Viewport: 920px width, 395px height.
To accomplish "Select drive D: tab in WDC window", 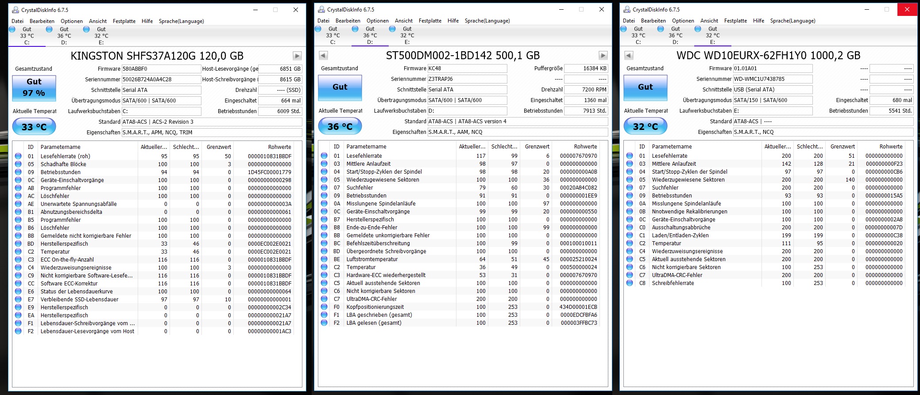I will click(675, 35).
